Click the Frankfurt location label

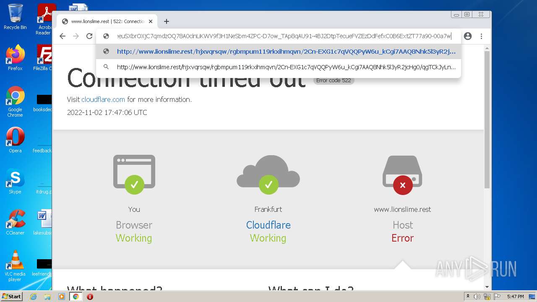pyautogui.click(x=268, y=209)
